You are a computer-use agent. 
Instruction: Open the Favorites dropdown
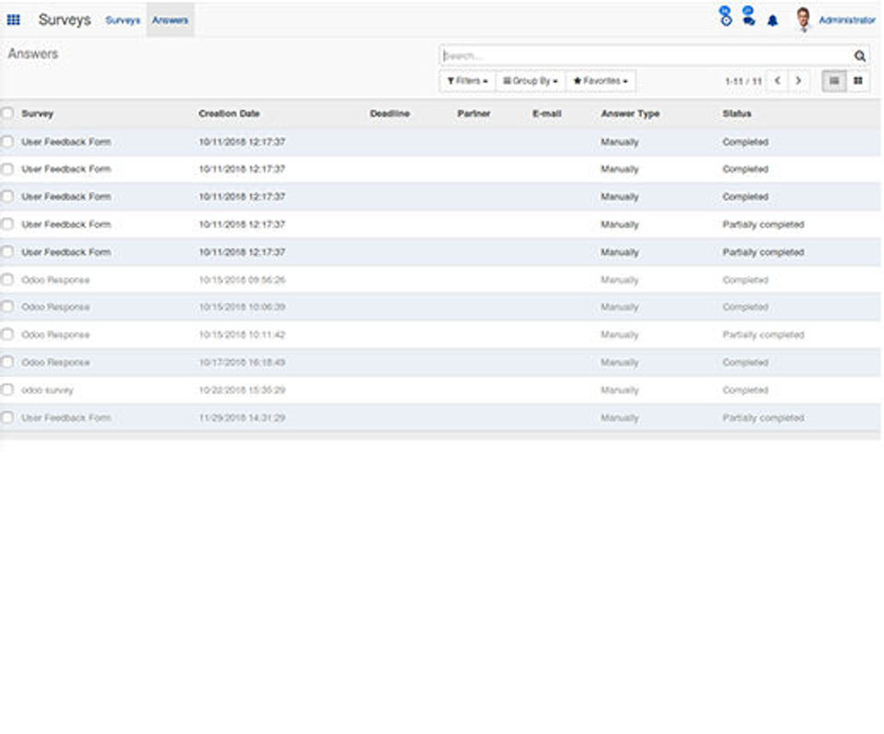pyautogui.click(x=600, y=81)
